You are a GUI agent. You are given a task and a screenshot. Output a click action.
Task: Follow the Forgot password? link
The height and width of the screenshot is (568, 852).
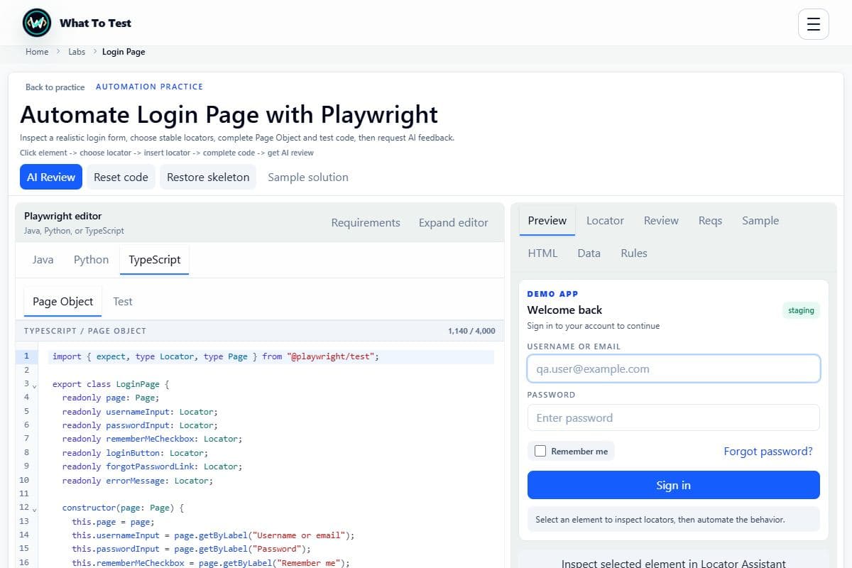tap(768, 451)
